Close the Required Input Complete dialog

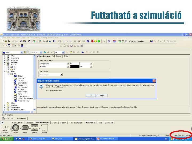point(154,81)
